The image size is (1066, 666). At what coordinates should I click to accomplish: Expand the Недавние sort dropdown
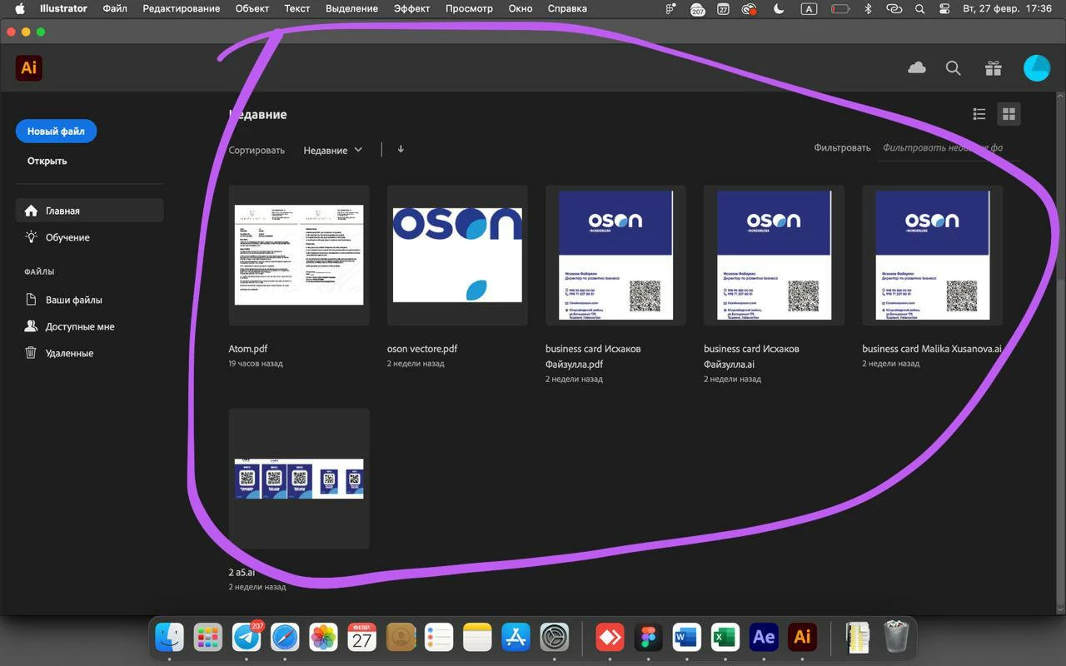(333, 150)
